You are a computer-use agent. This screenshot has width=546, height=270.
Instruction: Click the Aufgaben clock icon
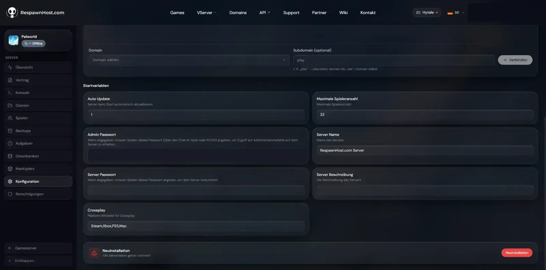click(10, 143)
